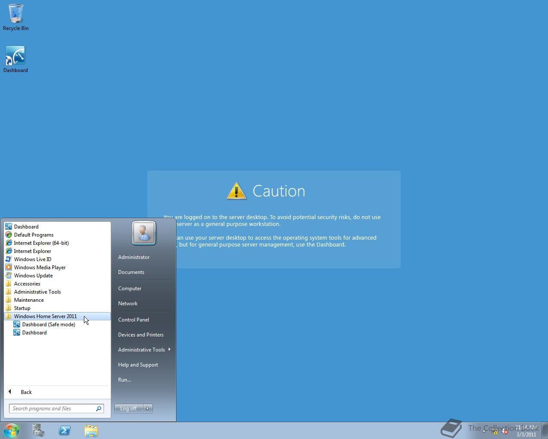Open the Administrative Tools submenu arrow
Screen dimensions: 548x439
pyautogui.click(x=170, y=349)
